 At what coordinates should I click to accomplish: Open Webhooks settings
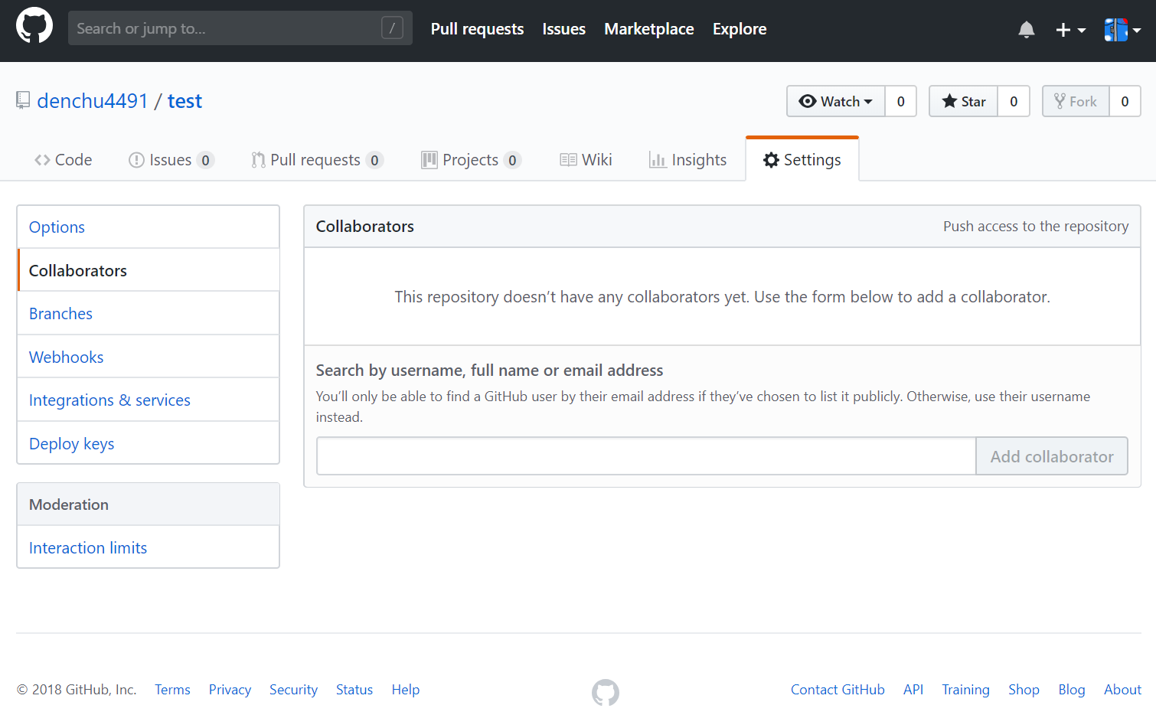pos(148,357)
